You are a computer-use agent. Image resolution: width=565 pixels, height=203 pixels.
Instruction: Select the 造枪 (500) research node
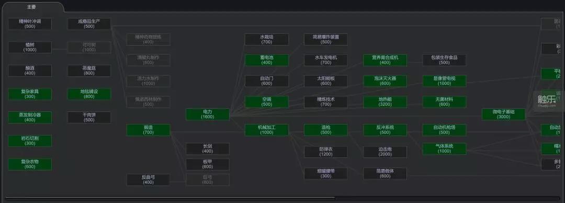coord(326,130)
